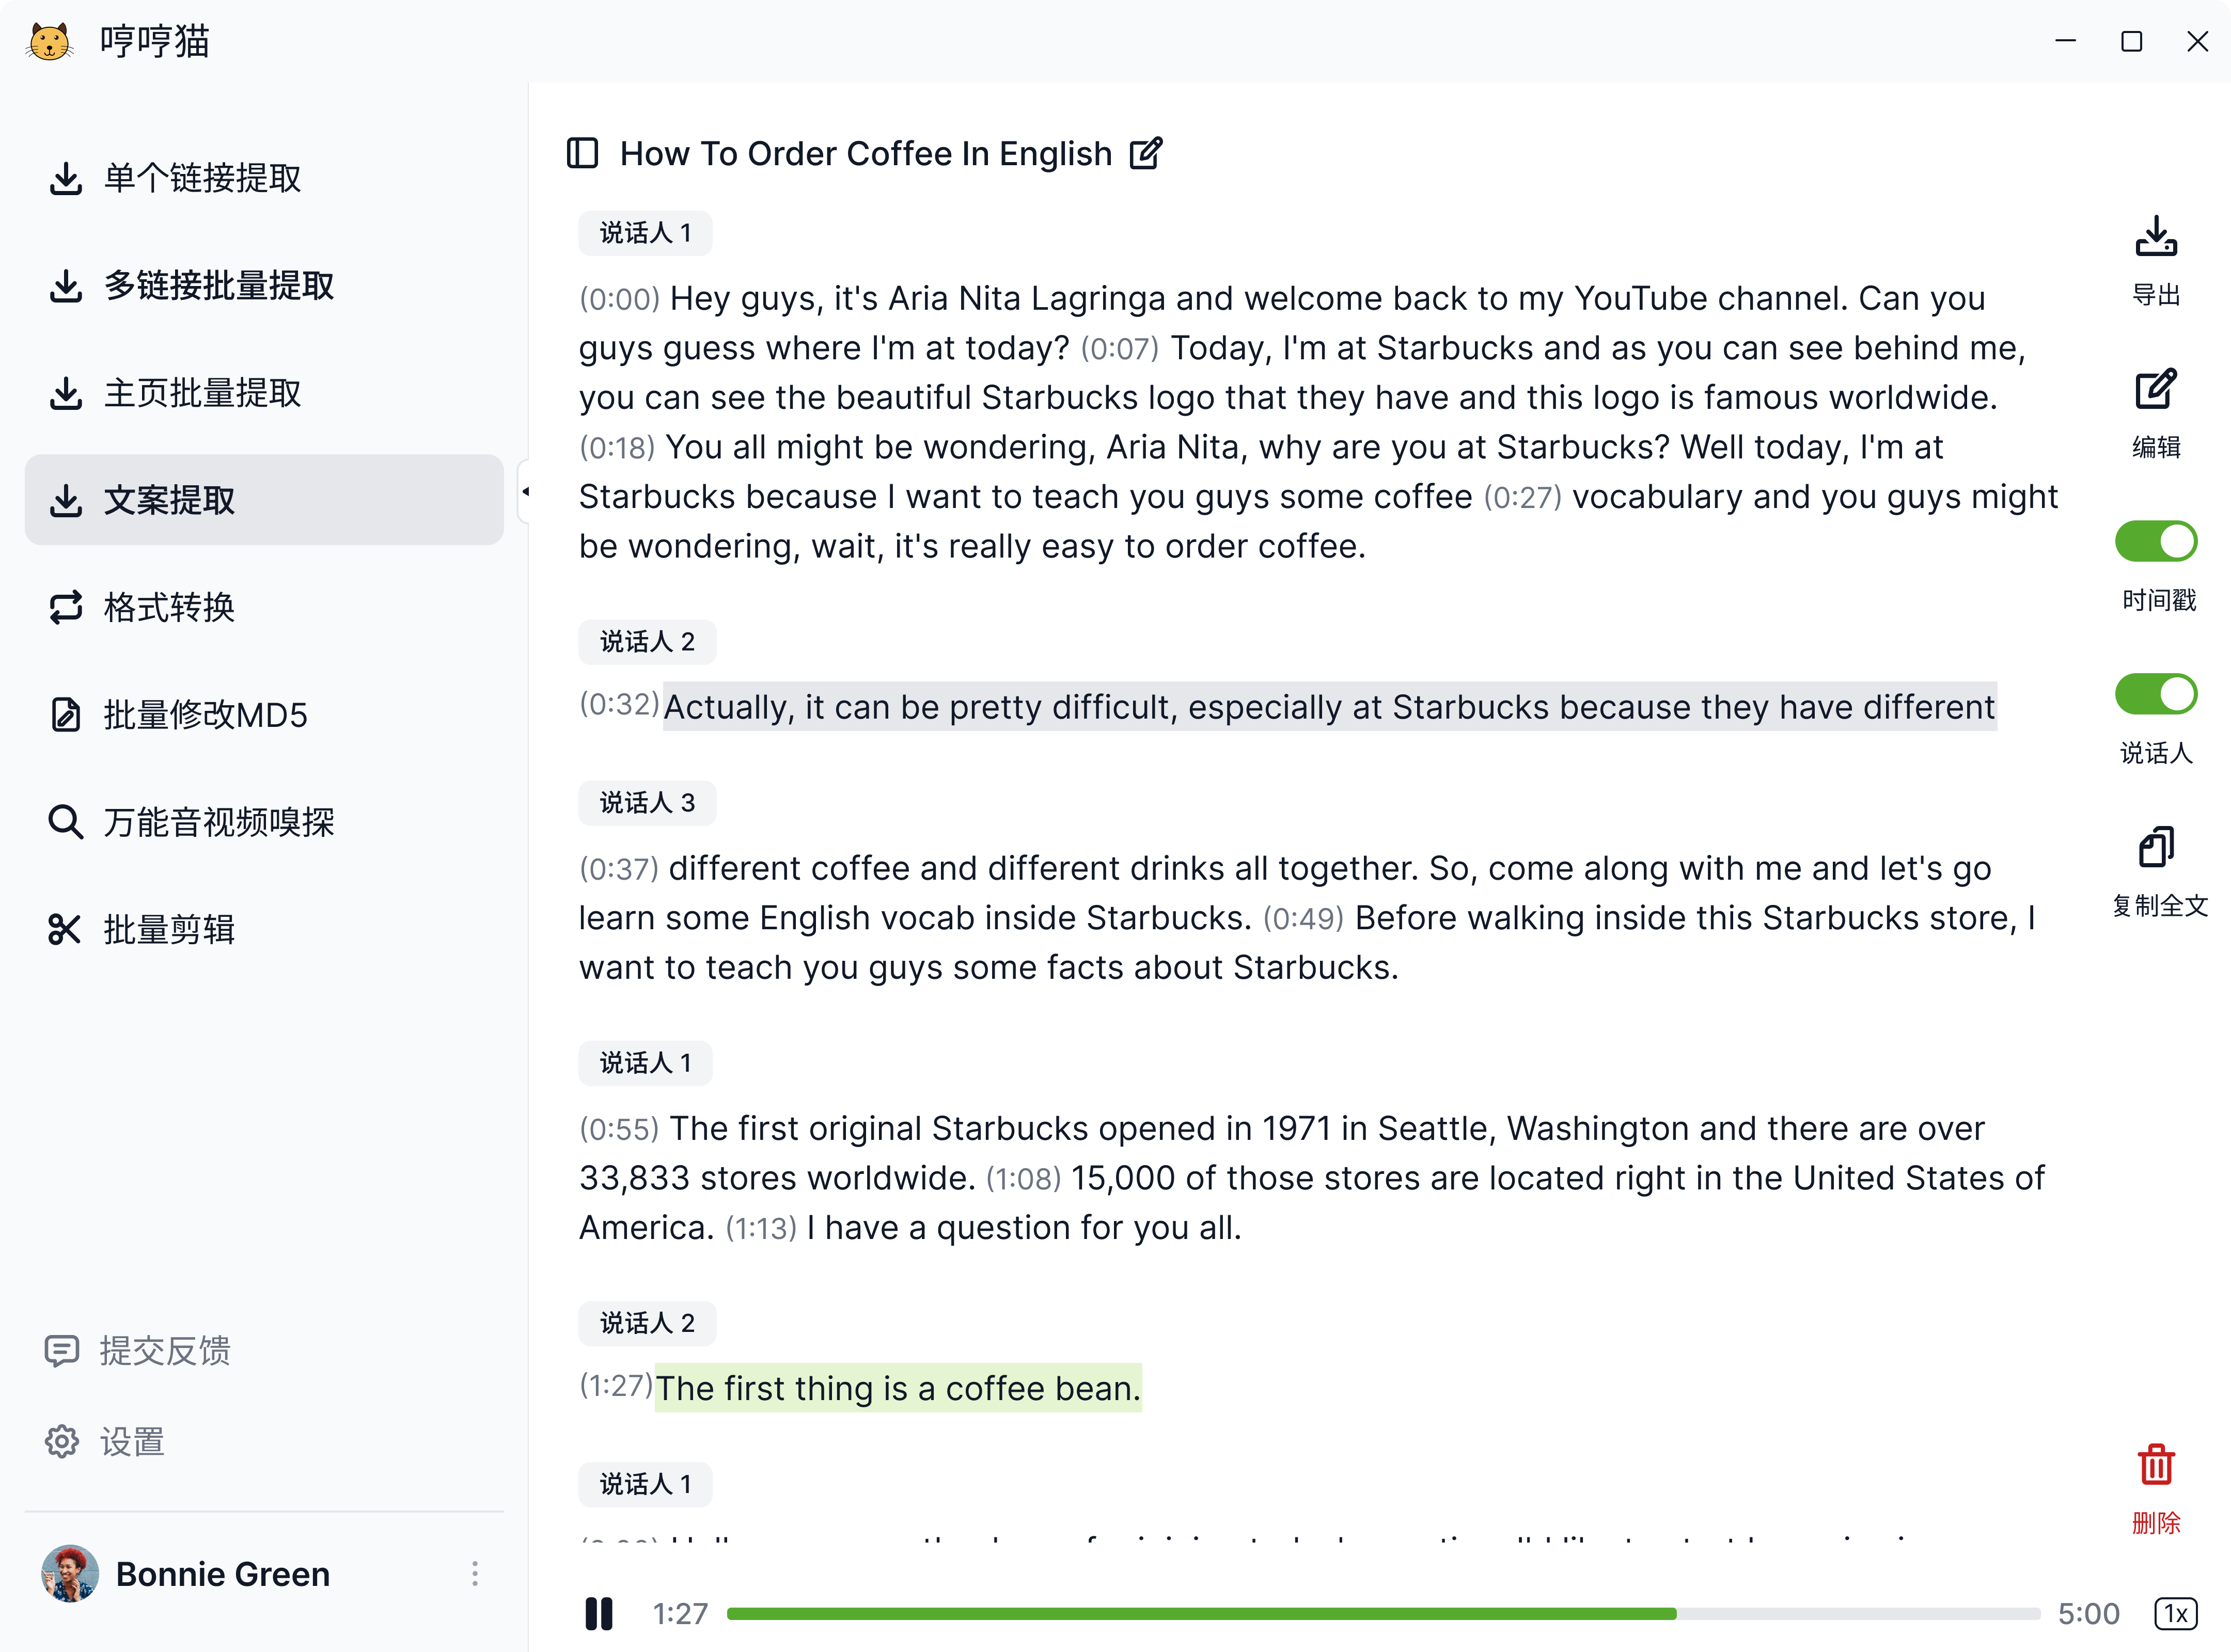This screenshot has height=1652, width=2231.
Task: Open Bonnie Green's three-dot menu
Action: point(475,1574)
